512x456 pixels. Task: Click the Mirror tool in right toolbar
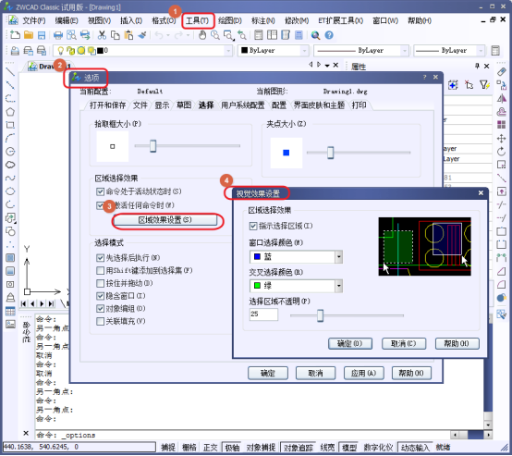pos(501,98)
